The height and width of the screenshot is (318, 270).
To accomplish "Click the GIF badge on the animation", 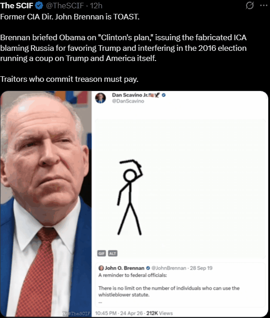I will click(101, 253).
